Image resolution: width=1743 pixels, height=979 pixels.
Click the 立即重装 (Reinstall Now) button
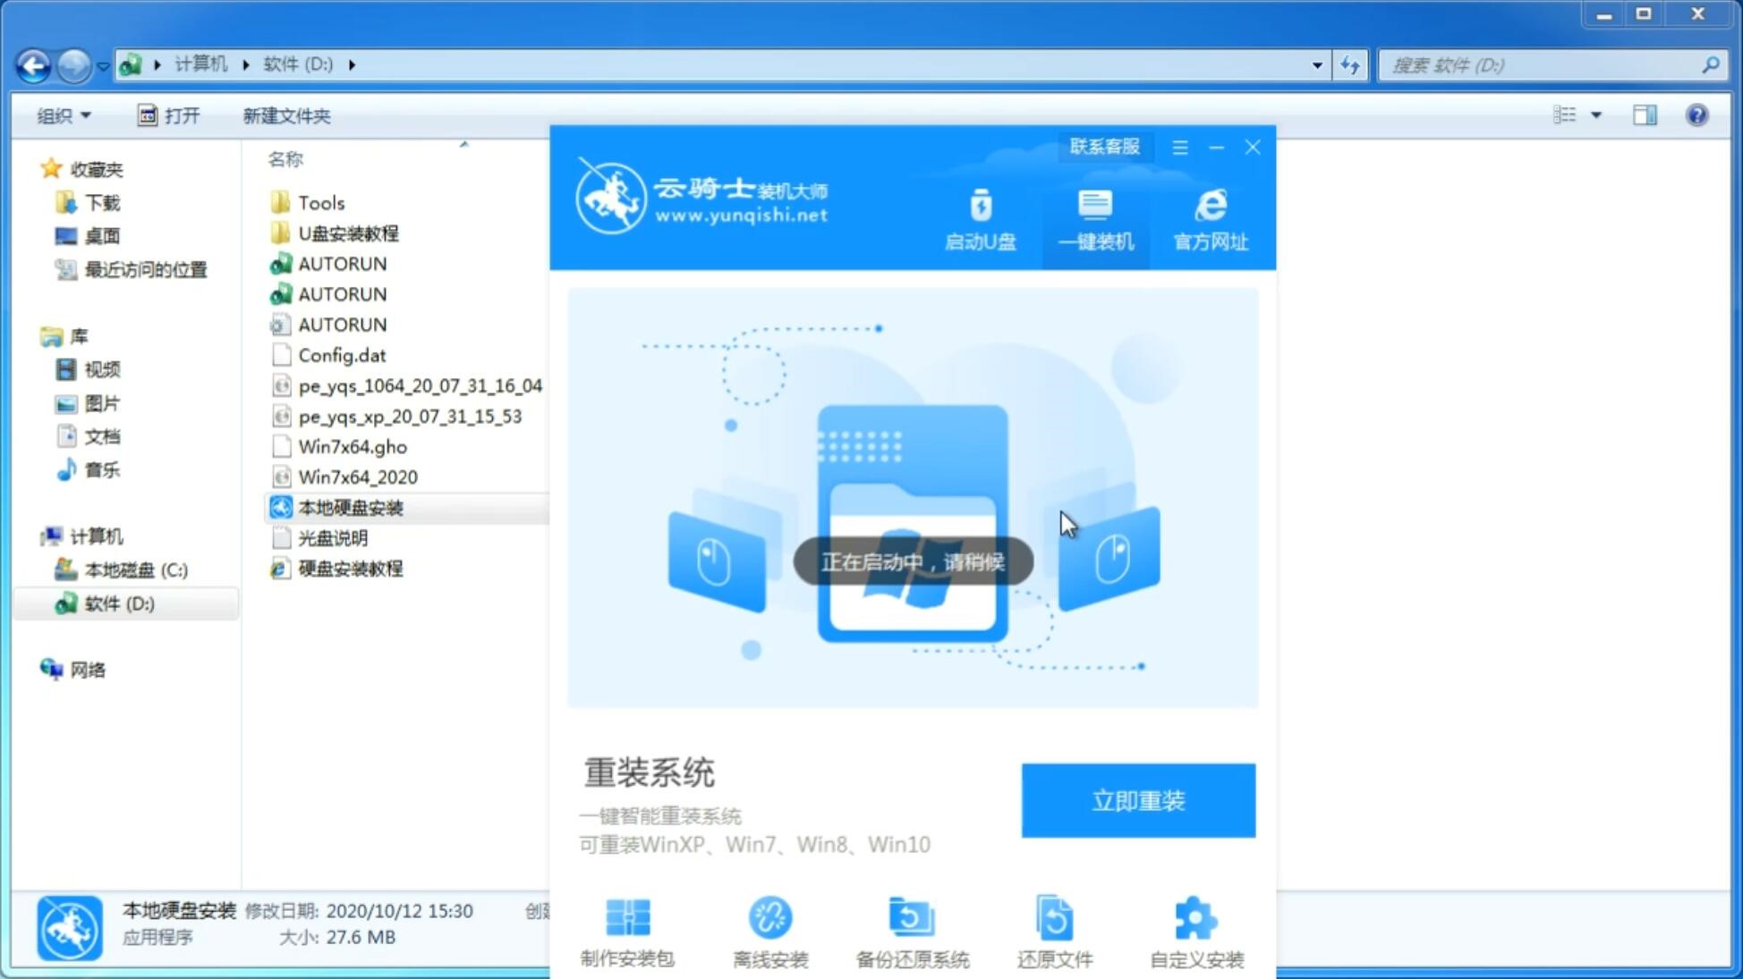click(1138, 801)
